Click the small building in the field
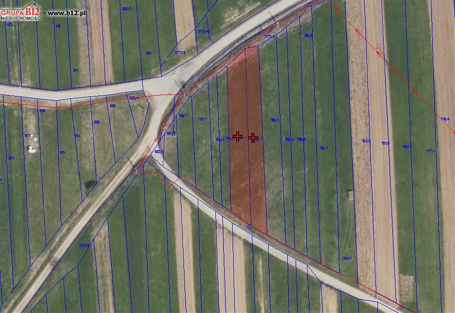 tap(350, 195)
